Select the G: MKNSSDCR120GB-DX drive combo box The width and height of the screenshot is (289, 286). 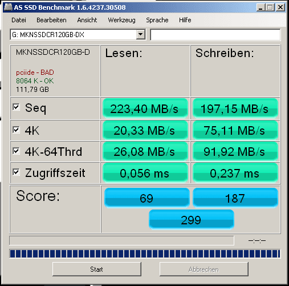point(78,34)
